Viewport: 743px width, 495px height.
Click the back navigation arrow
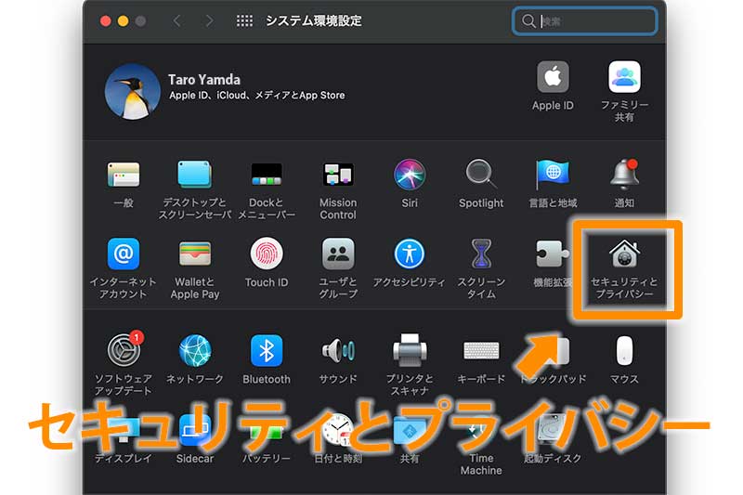click(176, 20)
